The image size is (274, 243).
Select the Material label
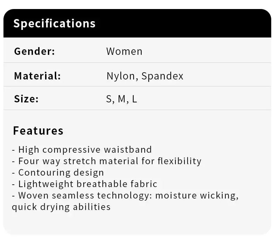pyautogui.click(x=37, y=76)
